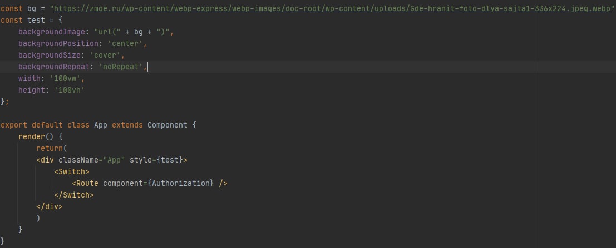Click the App class name
The height and width of the screenshot is (248, 616).
(x=101, y=125)
